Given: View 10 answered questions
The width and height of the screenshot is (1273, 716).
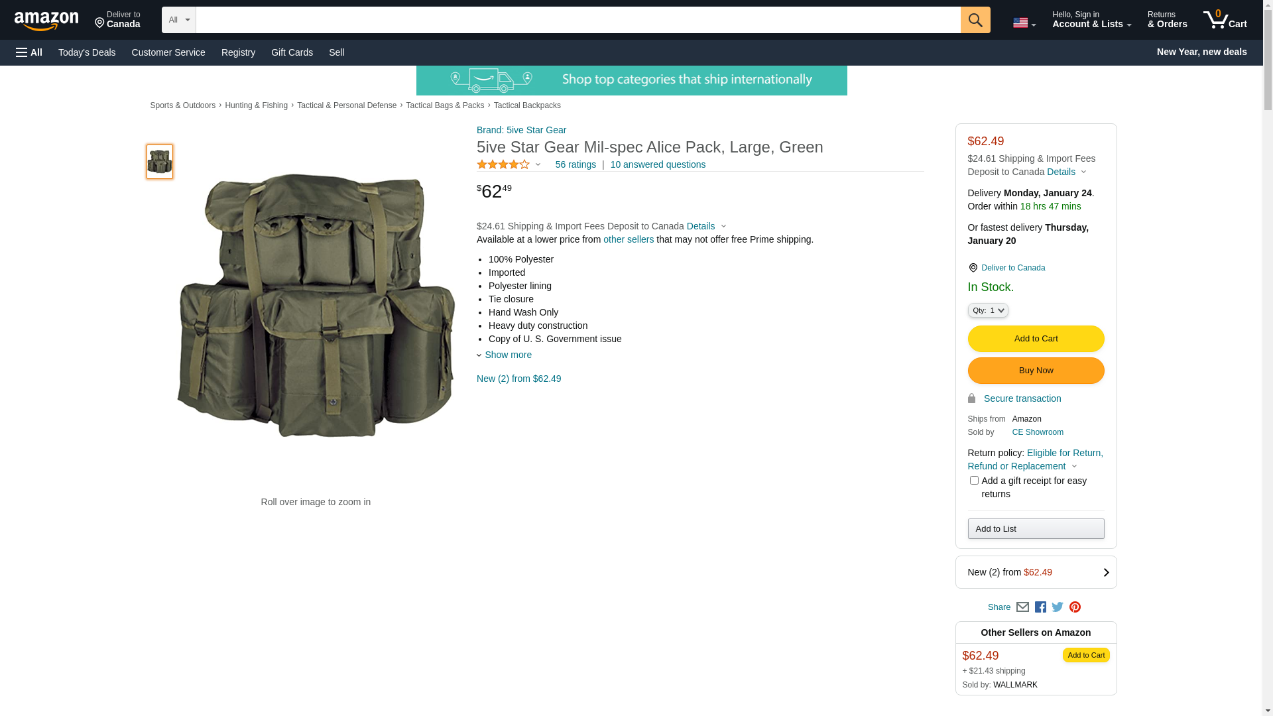Looking at the screenshot, I should [x=658, y=164].
